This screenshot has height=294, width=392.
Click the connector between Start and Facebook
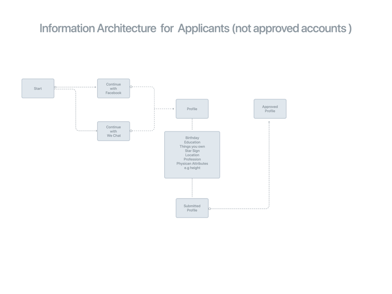pos(77,87)
